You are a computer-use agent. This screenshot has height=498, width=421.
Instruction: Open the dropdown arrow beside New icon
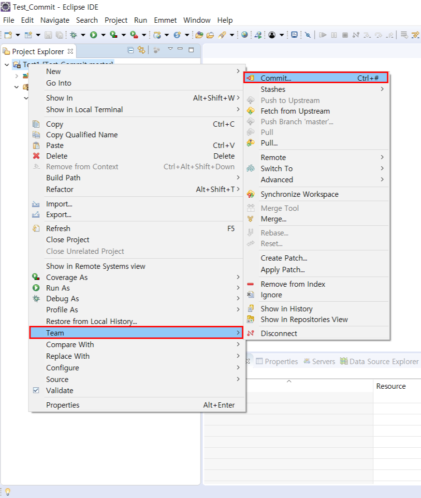coord(18,35)
